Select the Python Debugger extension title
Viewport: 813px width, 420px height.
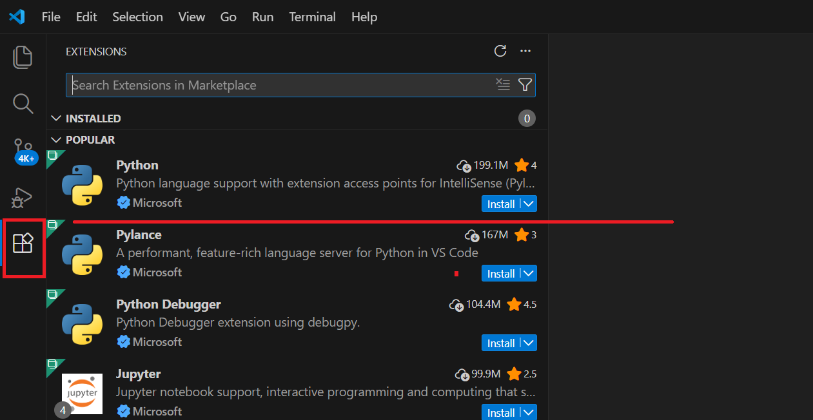(168, 304)
